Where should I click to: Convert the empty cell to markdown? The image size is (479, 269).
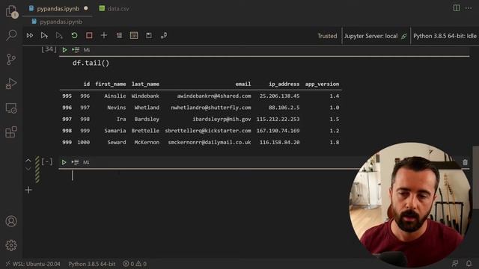click(x=86, y=162)
